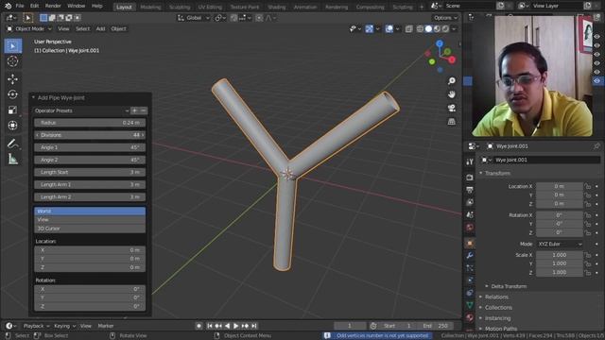Jump to the timeline end frame

point(254,326)
